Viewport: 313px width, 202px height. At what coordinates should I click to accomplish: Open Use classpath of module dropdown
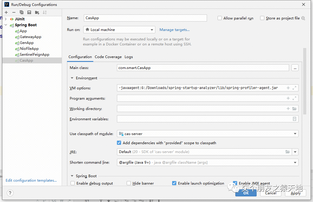pos(208,134)
